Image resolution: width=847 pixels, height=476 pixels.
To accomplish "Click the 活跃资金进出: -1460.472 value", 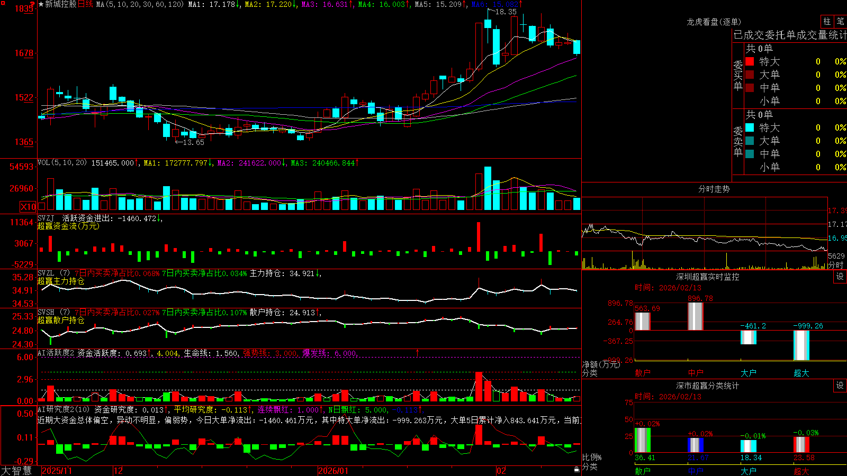I will pos(110,218).
